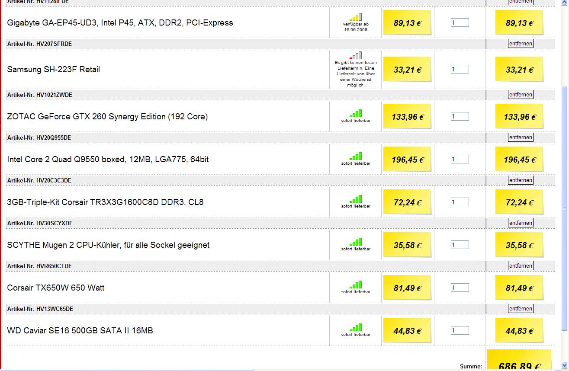Click green availability bars for WD Caviar SE16
The height and width of the screenshot is (371, 569).
(356, 327)
